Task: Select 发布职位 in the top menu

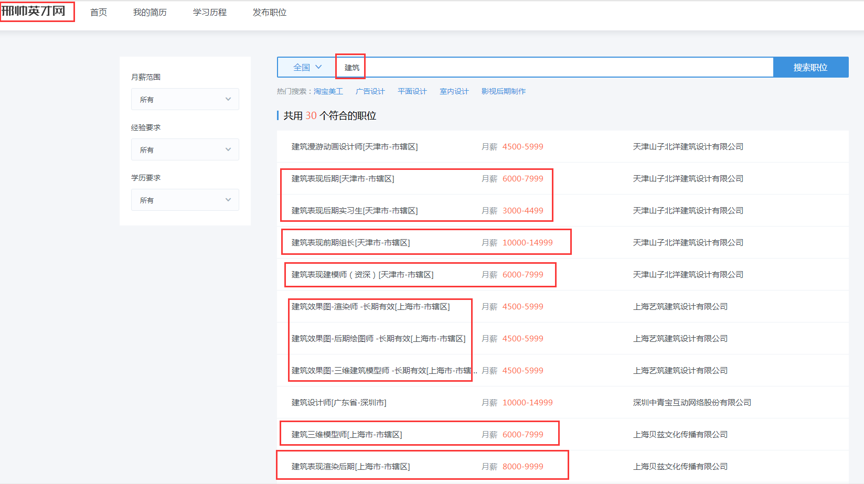Action: coord(269,12)
